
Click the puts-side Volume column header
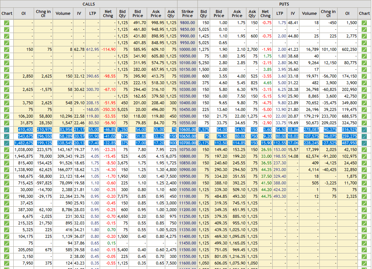click(x=309, y=13)
